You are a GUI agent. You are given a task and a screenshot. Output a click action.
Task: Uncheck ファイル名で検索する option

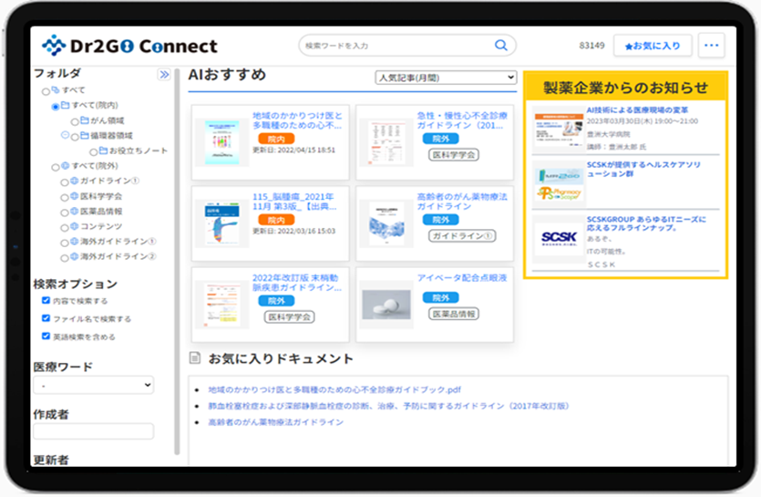click(x=46, y=318)
